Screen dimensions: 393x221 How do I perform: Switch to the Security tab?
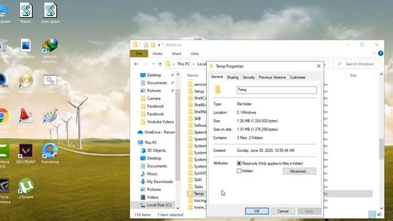click(x=248, y=77)
